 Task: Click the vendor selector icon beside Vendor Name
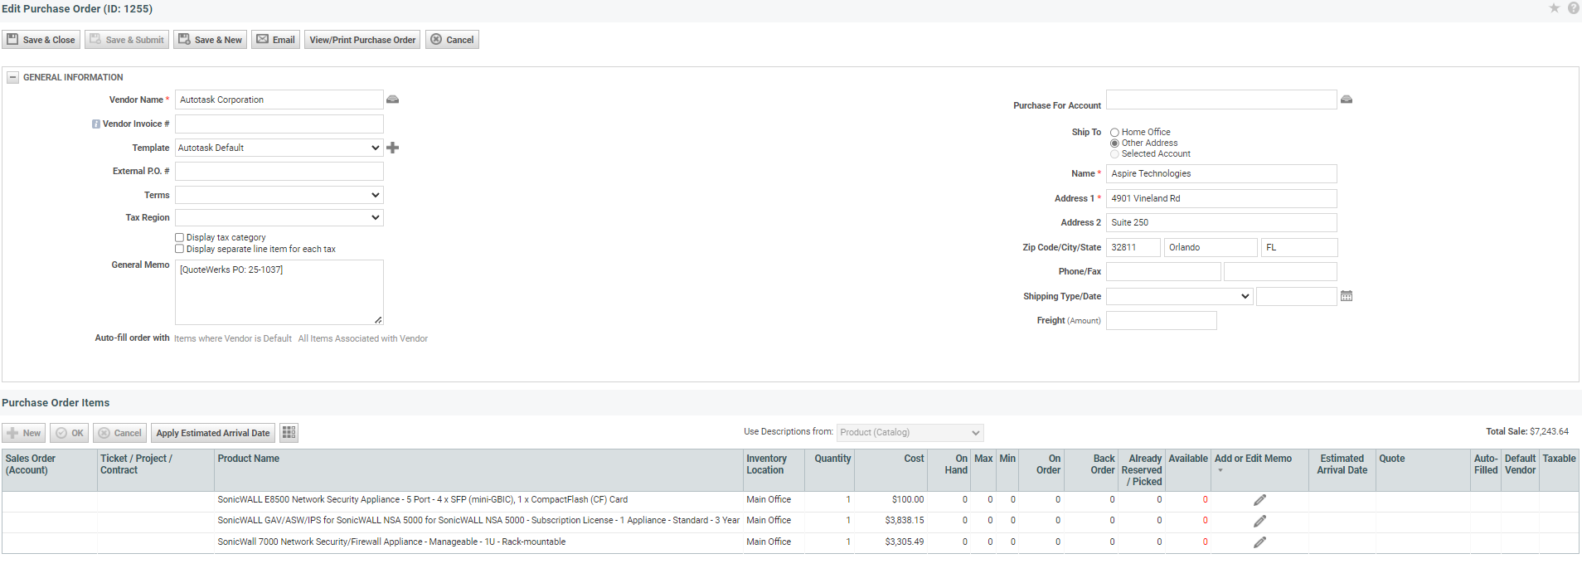[393, 100]
